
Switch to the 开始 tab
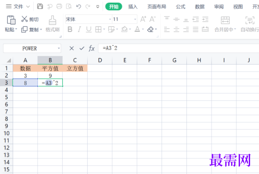[x=114, y=7]
